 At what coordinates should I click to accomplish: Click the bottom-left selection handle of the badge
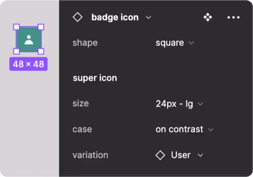pos(17,51)
